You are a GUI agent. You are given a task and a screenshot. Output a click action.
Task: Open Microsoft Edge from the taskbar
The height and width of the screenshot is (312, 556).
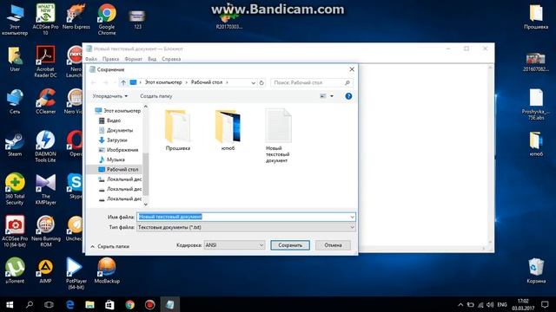click(69, 304)
